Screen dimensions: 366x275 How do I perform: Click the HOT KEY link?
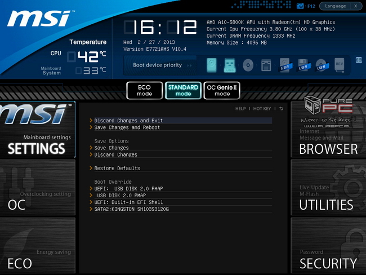[x=262, y=109]
